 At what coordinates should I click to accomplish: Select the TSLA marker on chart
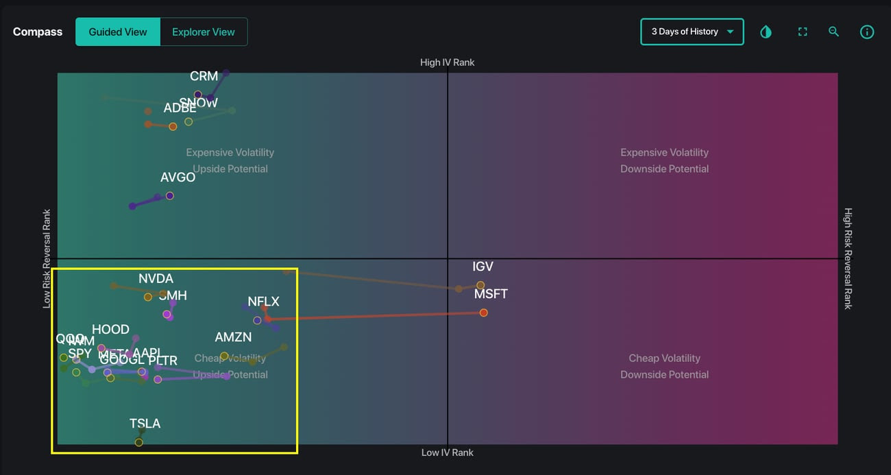click(x=139, y=442)
